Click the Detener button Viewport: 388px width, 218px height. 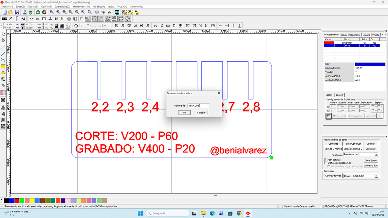click(x=371, y=144)
